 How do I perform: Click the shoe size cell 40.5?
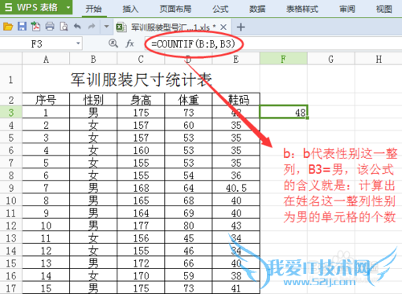[236, 188]
